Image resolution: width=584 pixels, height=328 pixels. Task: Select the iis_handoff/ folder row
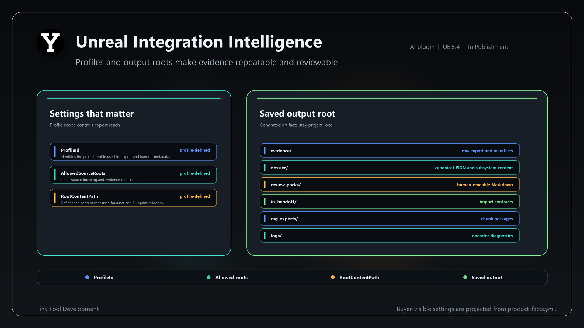(x=390, y=201)
